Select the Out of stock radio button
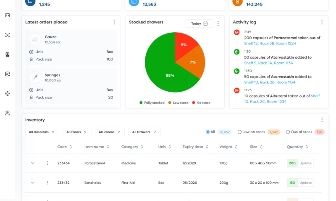The height and width of the screenshot is (201, 336). click(288, 132)
